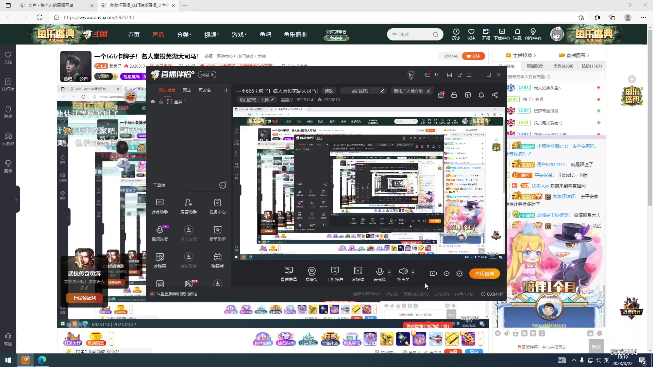Open 历史 history icon on Douyu header
Image resolution: width=653 pixels, height=367 pixels.
[456, 34]
